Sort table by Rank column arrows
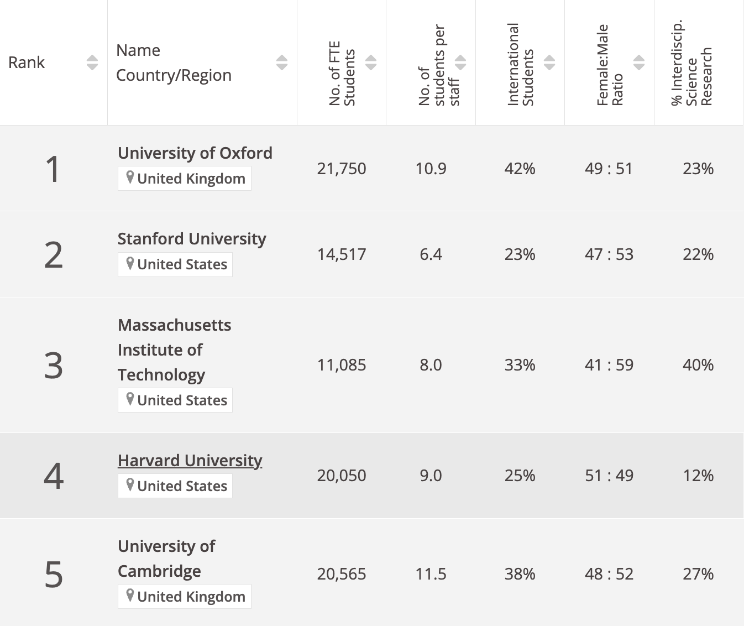744x626 pixels. 92,62
